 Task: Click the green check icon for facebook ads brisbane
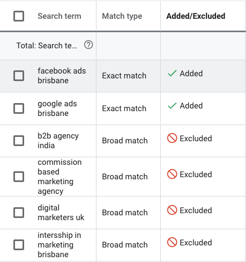[172, 73]
